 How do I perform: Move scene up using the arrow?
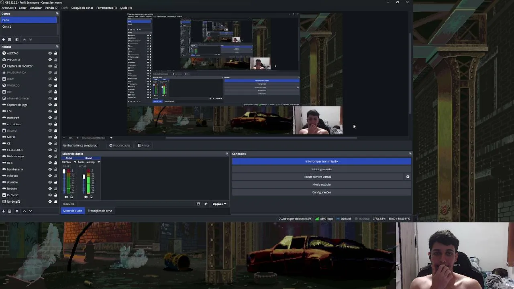pos(24,39)
